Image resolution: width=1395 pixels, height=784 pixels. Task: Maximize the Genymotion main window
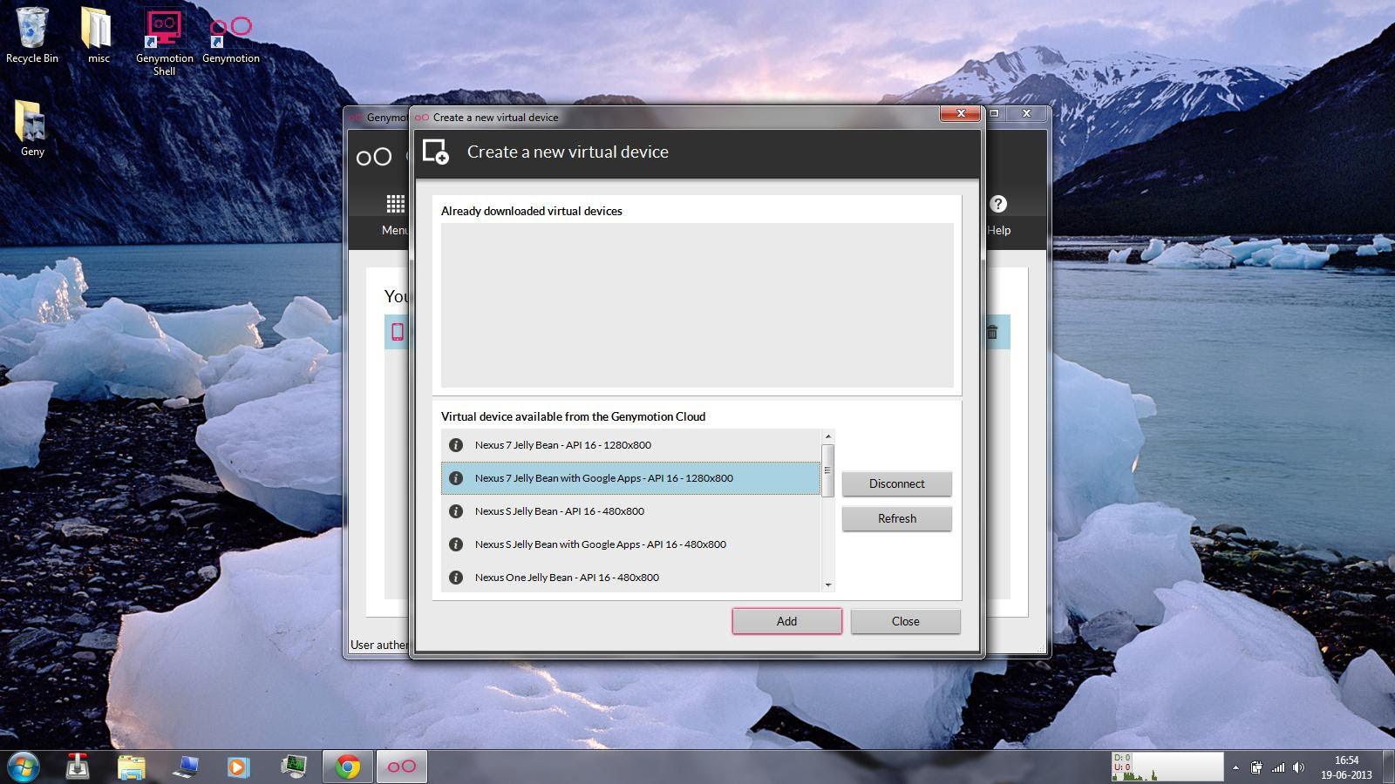[x=995, y=113]
